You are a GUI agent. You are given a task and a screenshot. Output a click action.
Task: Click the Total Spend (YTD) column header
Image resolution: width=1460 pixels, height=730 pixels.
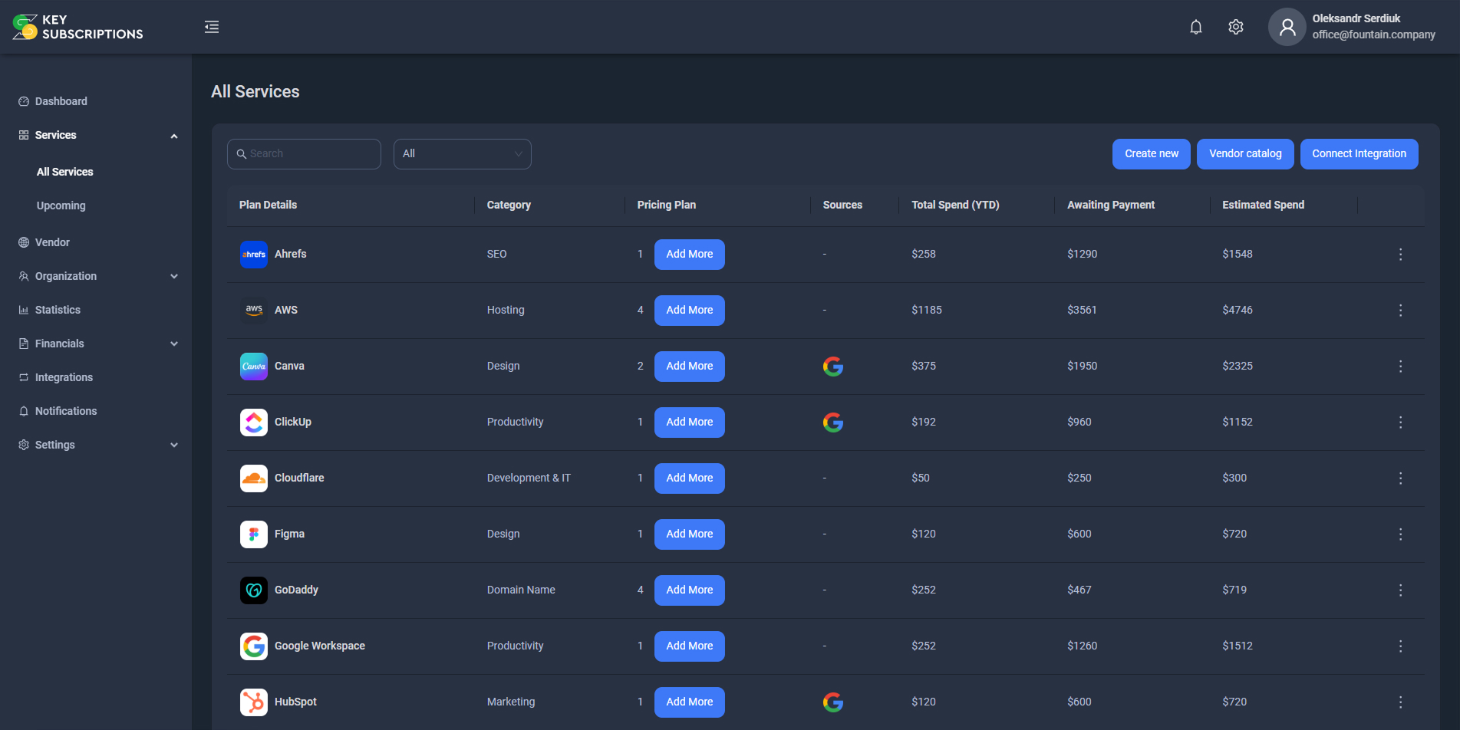click(955, 205)
